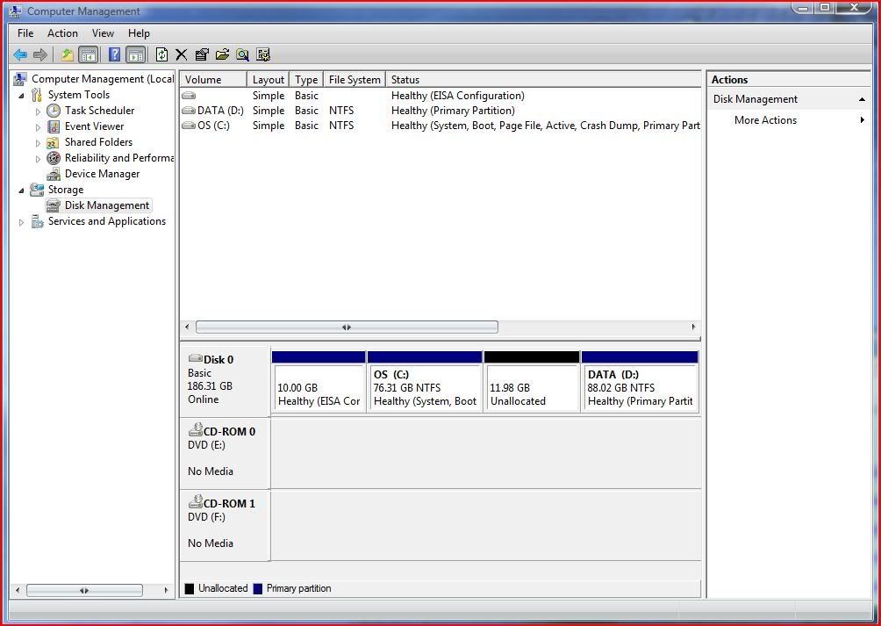This screenshot has height=626, width=881.
Task: Click the Refresh toolbar icon
Action: coord(161,54)
